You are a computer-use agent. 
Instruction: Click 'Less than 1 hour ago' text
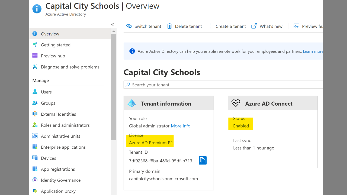pos(254,148)
